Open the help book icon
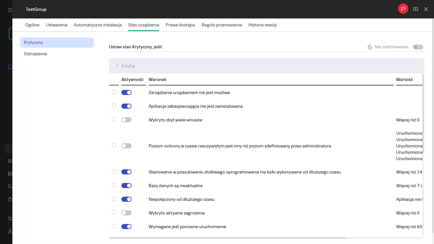 click(415, 9)
